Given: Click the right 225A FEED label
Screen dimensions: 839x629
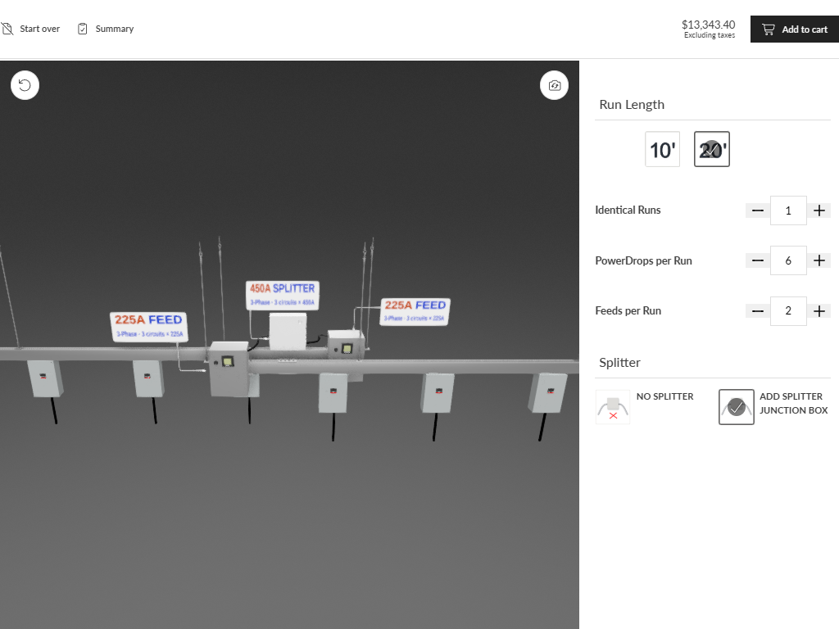Looking at the screenshot, I should click(415, 311).
